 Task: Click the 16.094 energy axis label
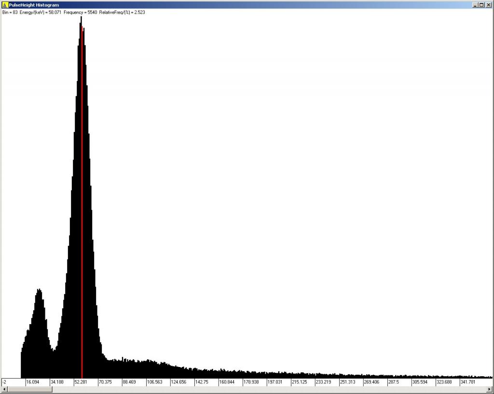tap(33, 382)
